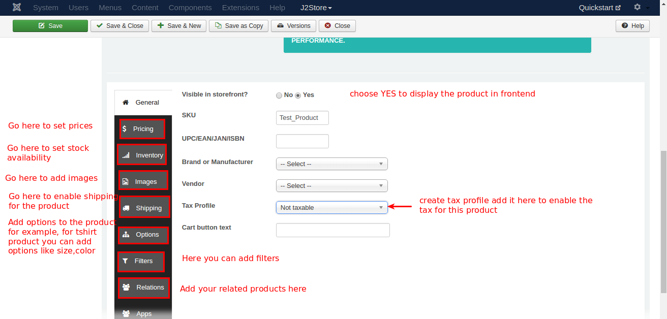Viewport: 667px width, 319px height.
Task: Click the dollar icon for Pricing
Action: click(x=125, y=129)
